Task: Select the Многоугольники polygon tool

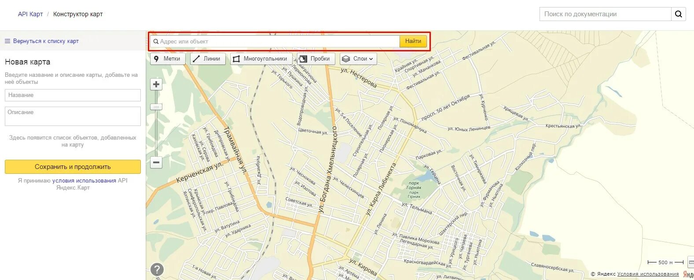Action: point(261,59)
